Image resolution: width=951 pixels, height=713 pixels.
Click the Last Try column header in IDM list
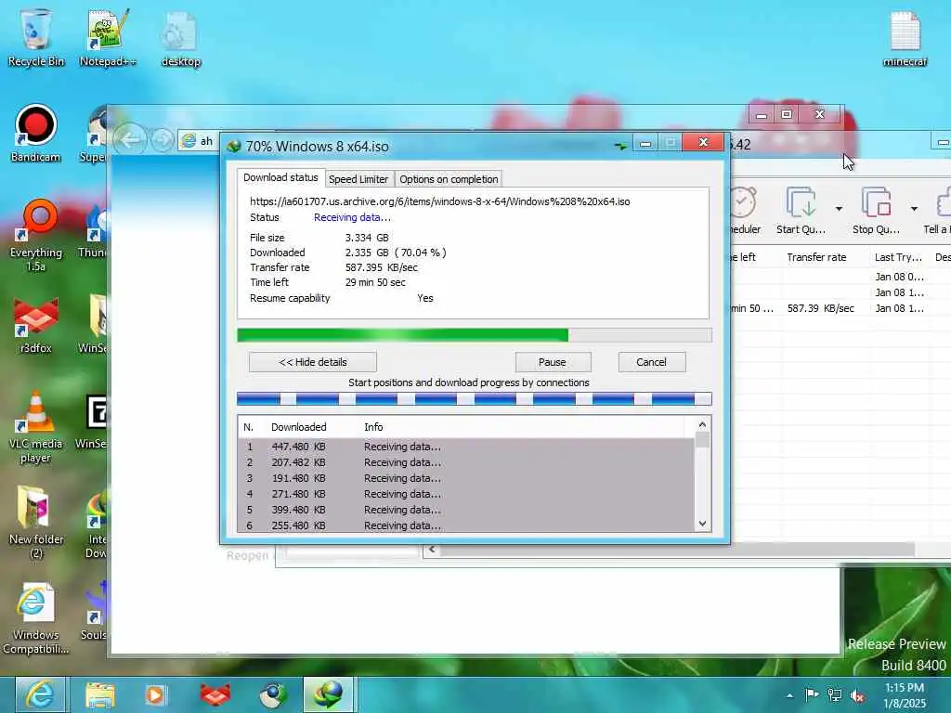898,257
